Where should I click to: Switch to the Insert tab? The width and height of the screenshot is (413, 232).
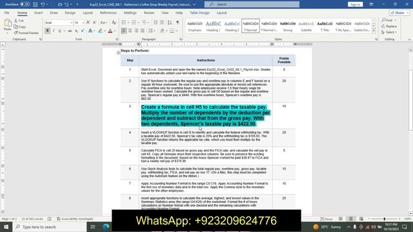[x=38, y=13]
